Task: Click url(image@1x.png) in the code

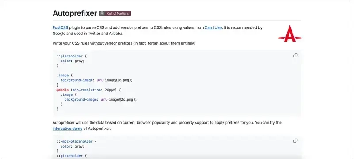Action: click(x=117, y=80)
